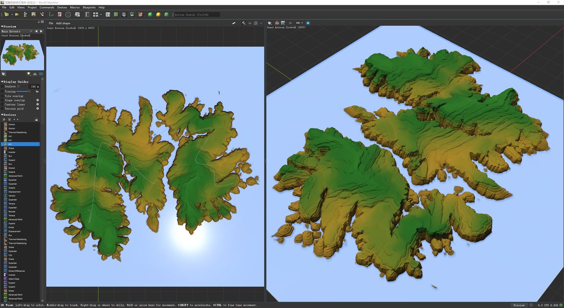
Task: Open Contour lines gear settings
Action: pos(38,104)
